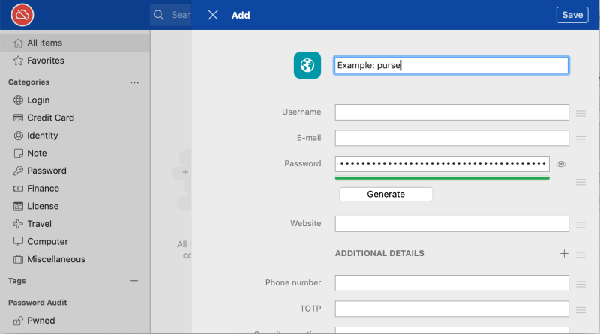Click the Search field in the toolbar

[170, 15]
